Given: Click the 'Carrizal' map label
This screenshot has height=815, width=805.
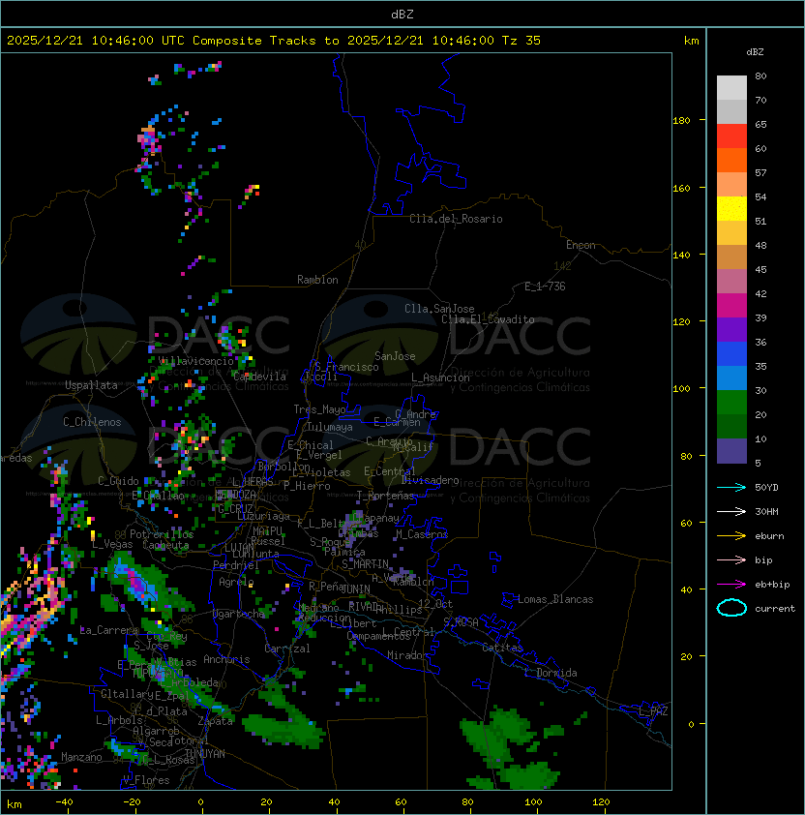Looking at the screenshot, I should tap(286, 649).
